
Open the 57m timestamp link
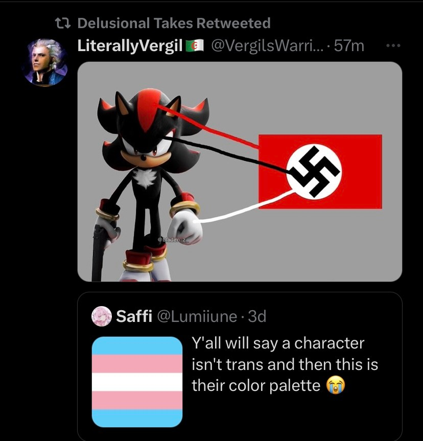pyautogui.click(x=349, y=45)
